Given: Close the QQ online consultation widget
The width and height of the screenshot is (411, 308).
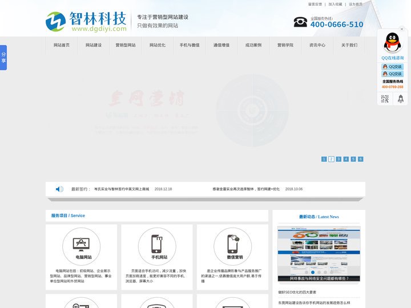Looking at the screenshot, I should (x=401, y=29).
